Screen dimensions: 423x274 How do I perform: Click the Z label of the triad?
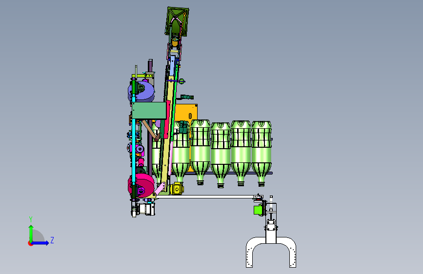[x=52, y=240]
